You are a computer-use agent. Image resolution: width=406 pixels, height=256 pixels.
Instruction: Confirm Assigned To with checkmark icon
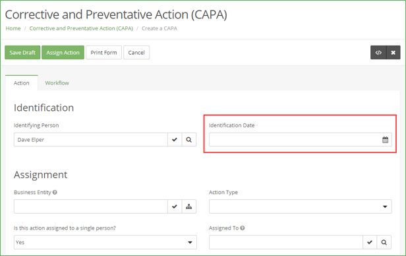pos(370,242)
